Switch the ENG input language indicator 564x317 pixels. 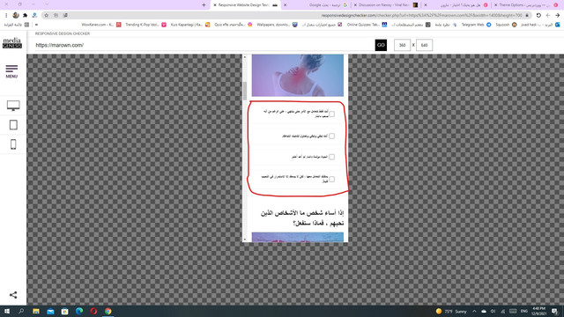(524, 311)
